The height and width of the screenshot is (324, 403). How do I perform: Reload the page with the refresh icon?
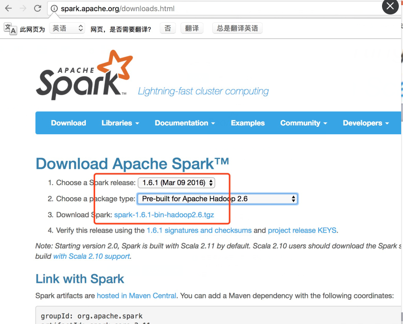click(x=37, y=8)
